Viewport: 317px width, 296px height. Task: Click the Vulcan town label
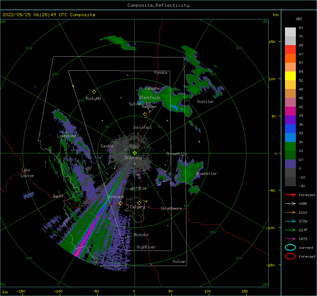pyautogui.click(x=179, y=262)
